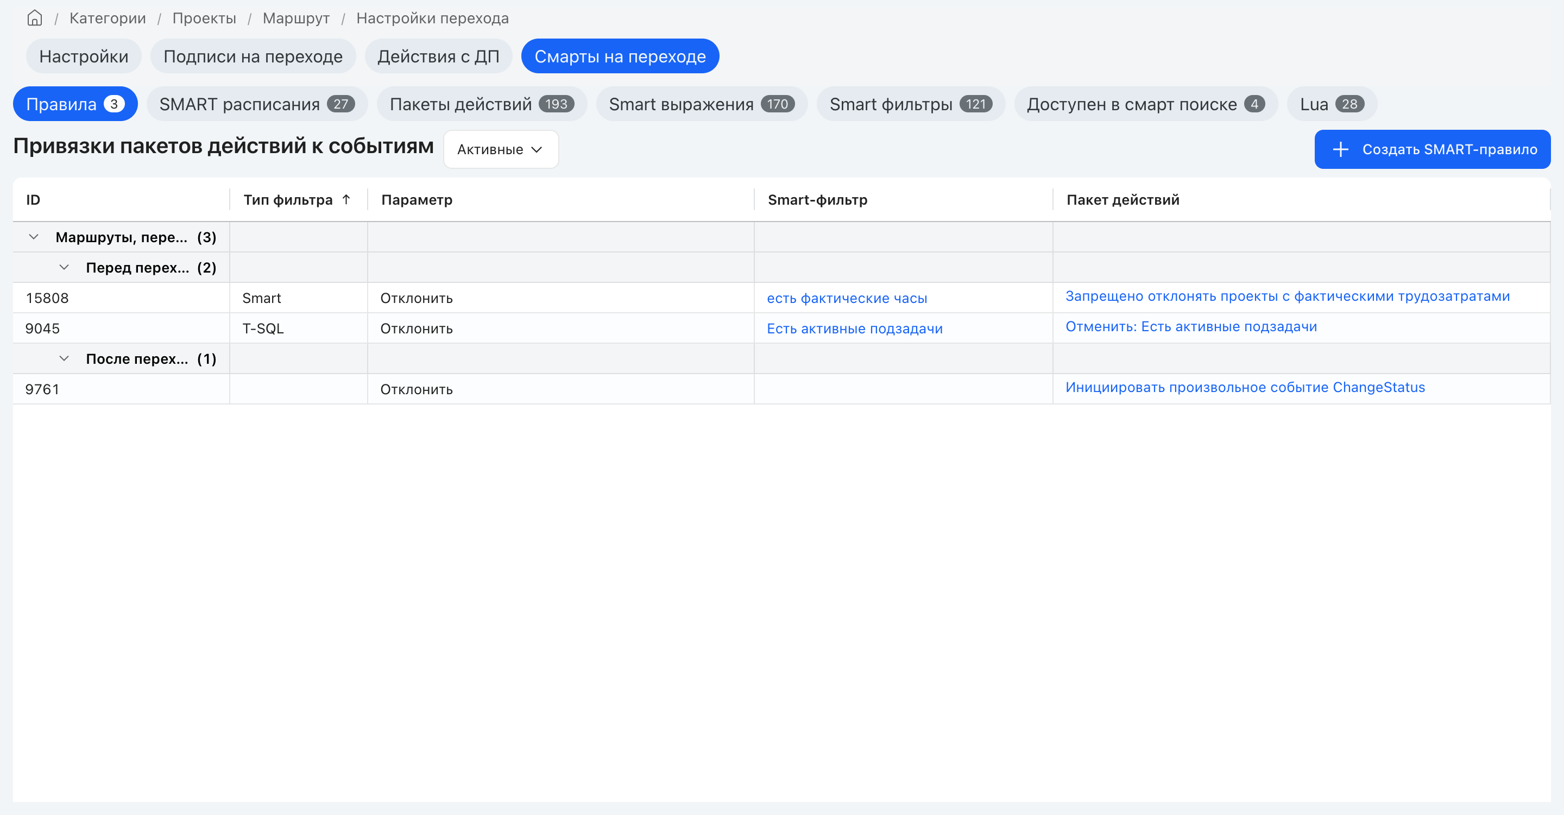
Task: Click the Тип фильтра column header
Action: pyautogui.click(x=299, y=200)
